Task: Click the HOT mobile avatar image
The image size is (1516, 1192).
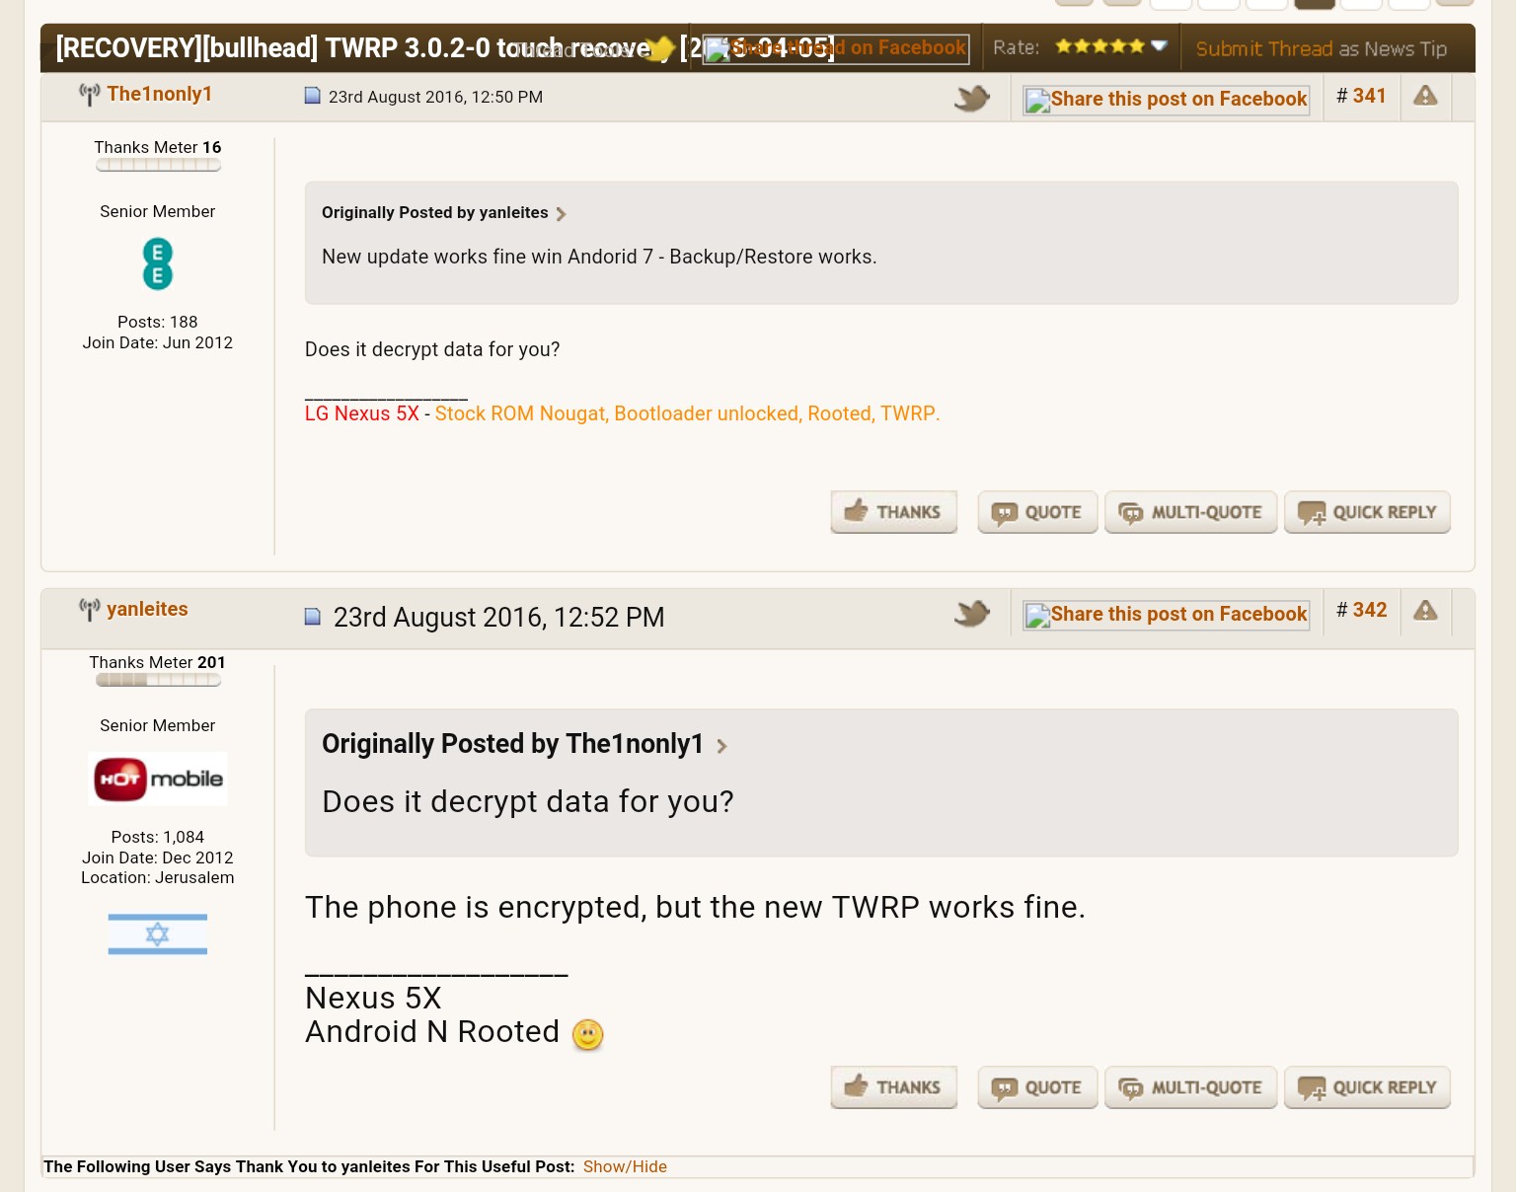Action: point(158,779)
